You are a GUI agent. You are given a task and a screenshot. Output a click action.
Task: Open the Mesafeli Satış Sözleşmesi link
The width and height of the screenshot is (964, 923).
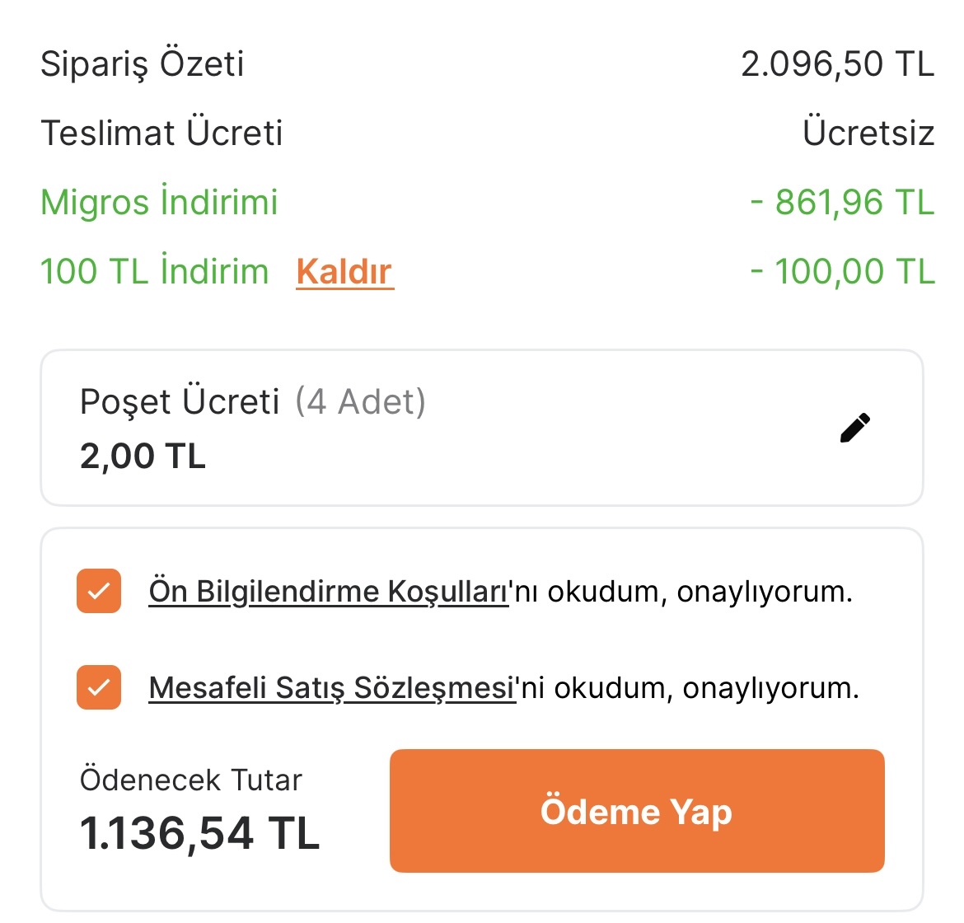click(331, 687)
